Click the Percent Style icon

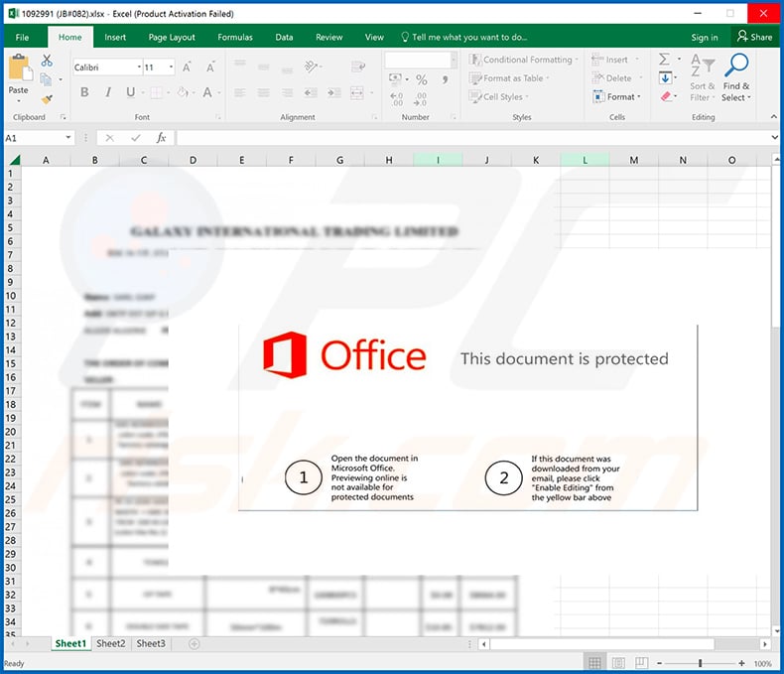pyautogui.click(x=422, y=79)
